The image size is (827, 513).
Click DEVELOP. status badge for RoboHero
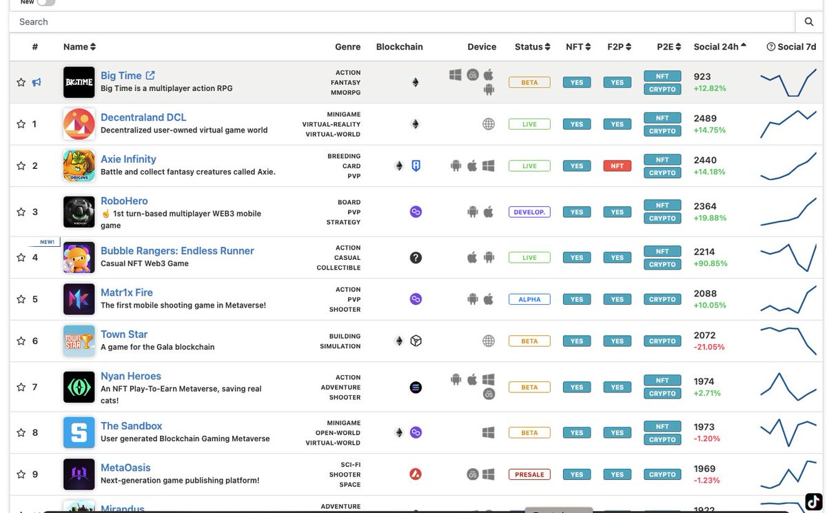click(529, 212)
